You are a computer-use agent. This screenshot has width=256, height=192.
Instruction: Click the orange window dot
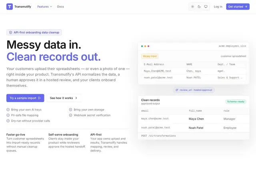tap(145, 46)
